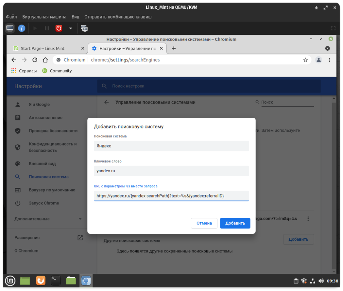Click Добавить to save the search engine
Viewport: 343px width, 291px height.
click(235, 223)
